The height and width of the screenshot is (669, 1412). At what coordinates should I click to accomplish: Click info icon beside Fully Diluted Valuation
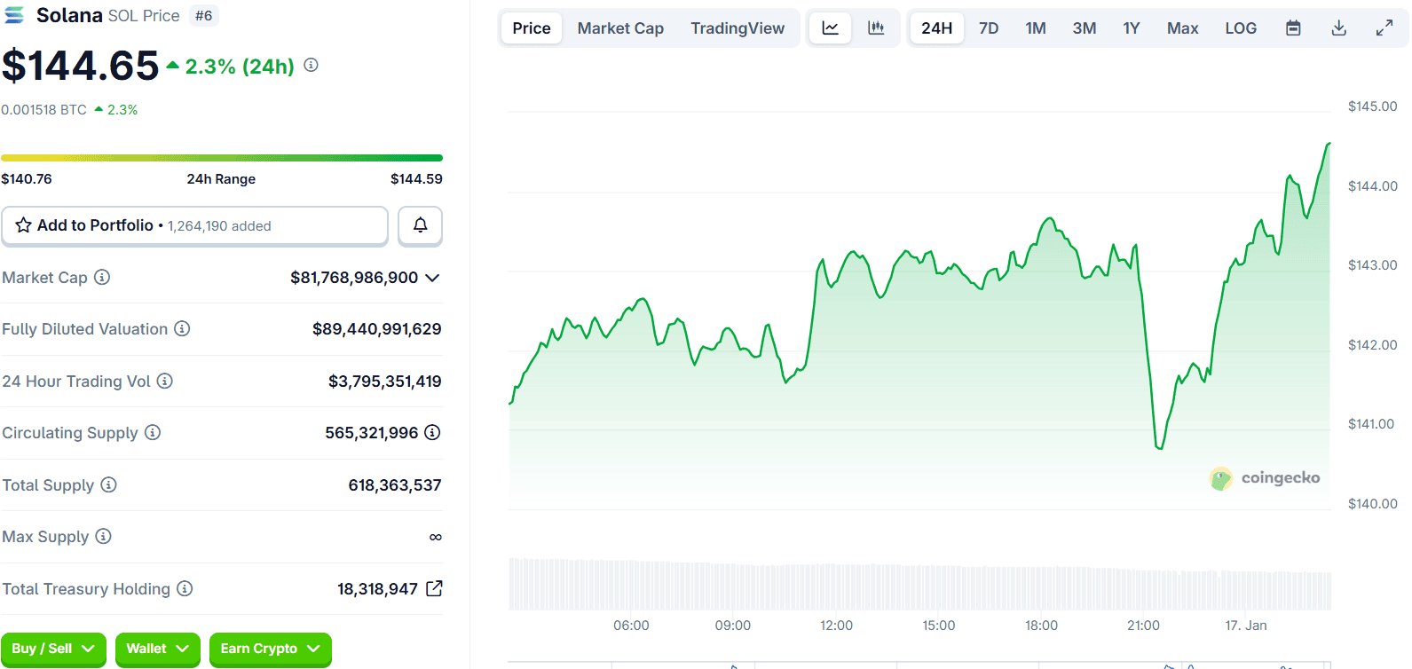point(182,329)
